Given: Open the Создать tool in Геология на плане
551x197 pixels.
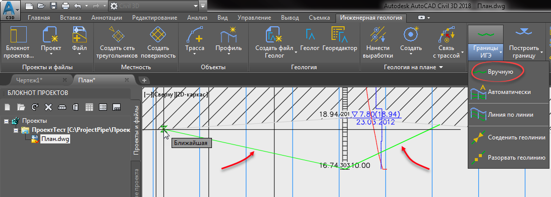Looking at the screenshot, I should pos(411,41).
